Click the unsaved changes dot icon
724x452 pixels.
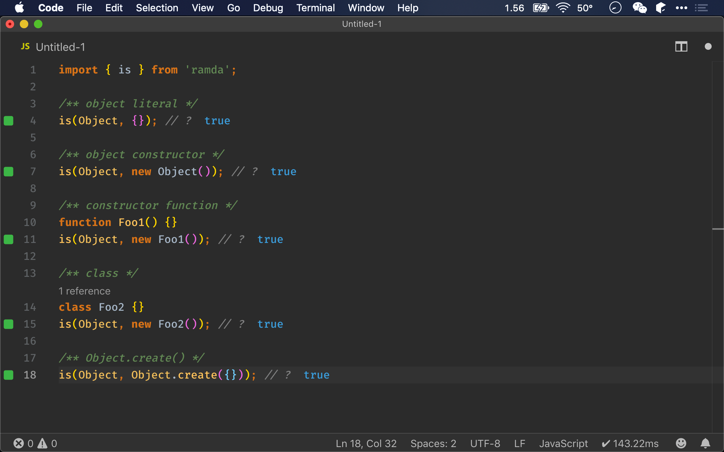708,47
